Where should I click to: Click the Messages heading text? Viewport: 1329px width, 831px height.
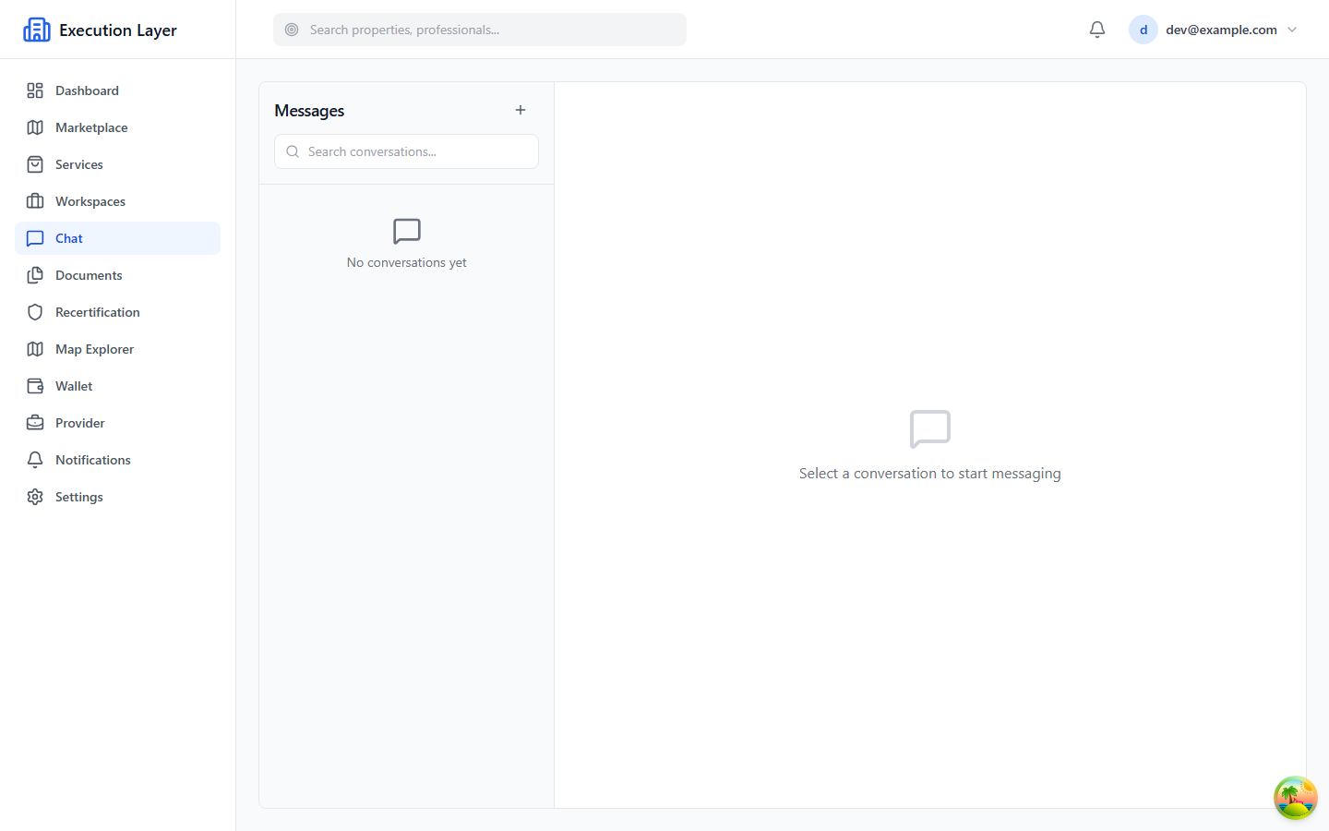[309, 111]
